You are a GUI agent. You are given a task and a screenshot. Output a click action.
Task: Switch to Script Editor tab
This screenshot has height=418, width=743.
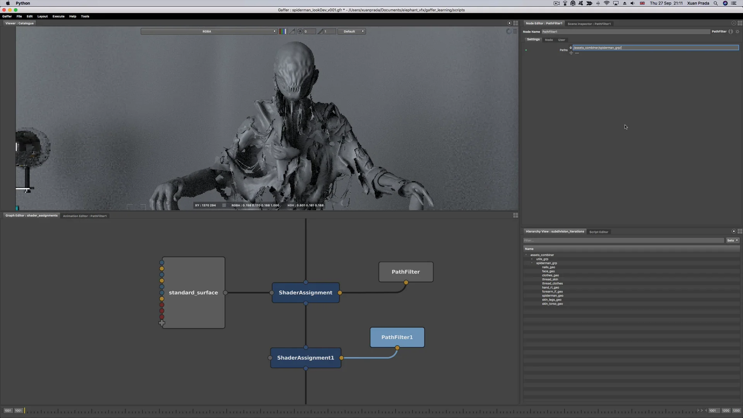(599, 232)
